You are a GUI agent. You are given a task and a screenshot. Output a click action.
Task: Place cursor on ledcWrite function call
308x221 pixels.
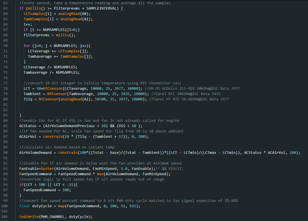coord(29,217)
